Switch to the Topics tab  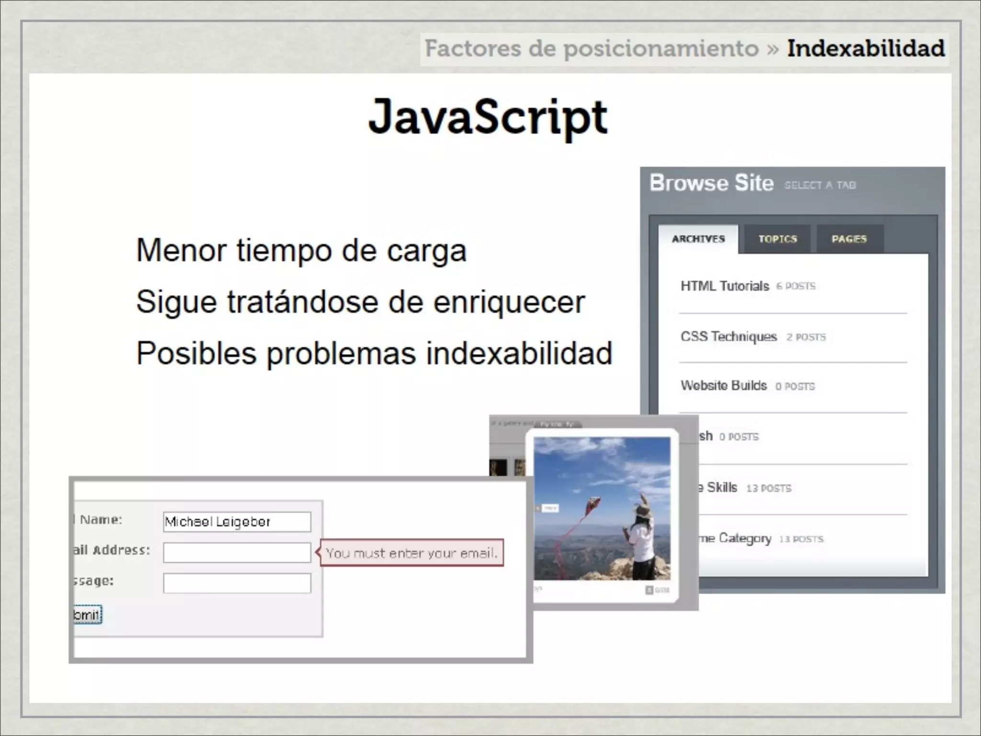tap(777, 239)
